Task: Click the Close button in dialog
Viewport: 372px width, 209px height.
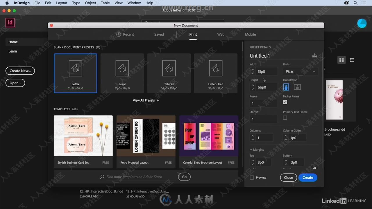Action: click(x=289, y=178)
